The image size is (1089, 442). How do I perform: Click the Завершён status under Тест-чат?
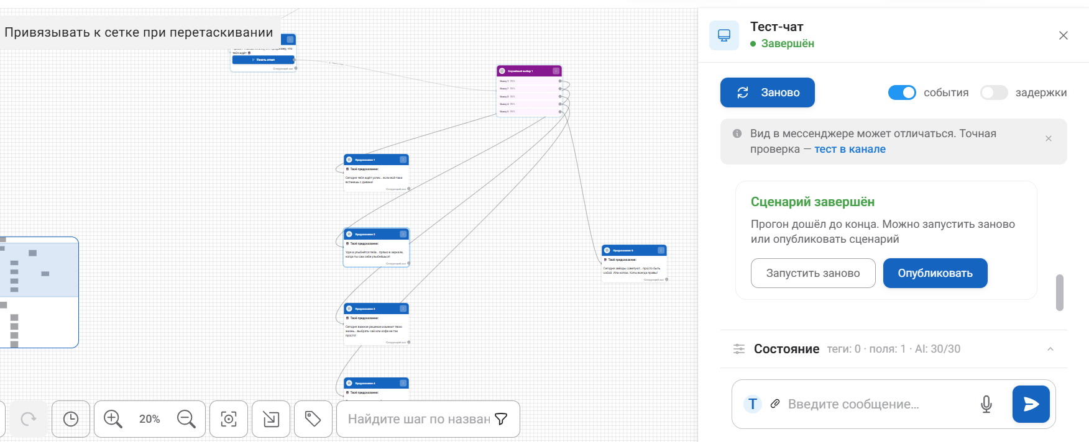[x=788, y=43]
